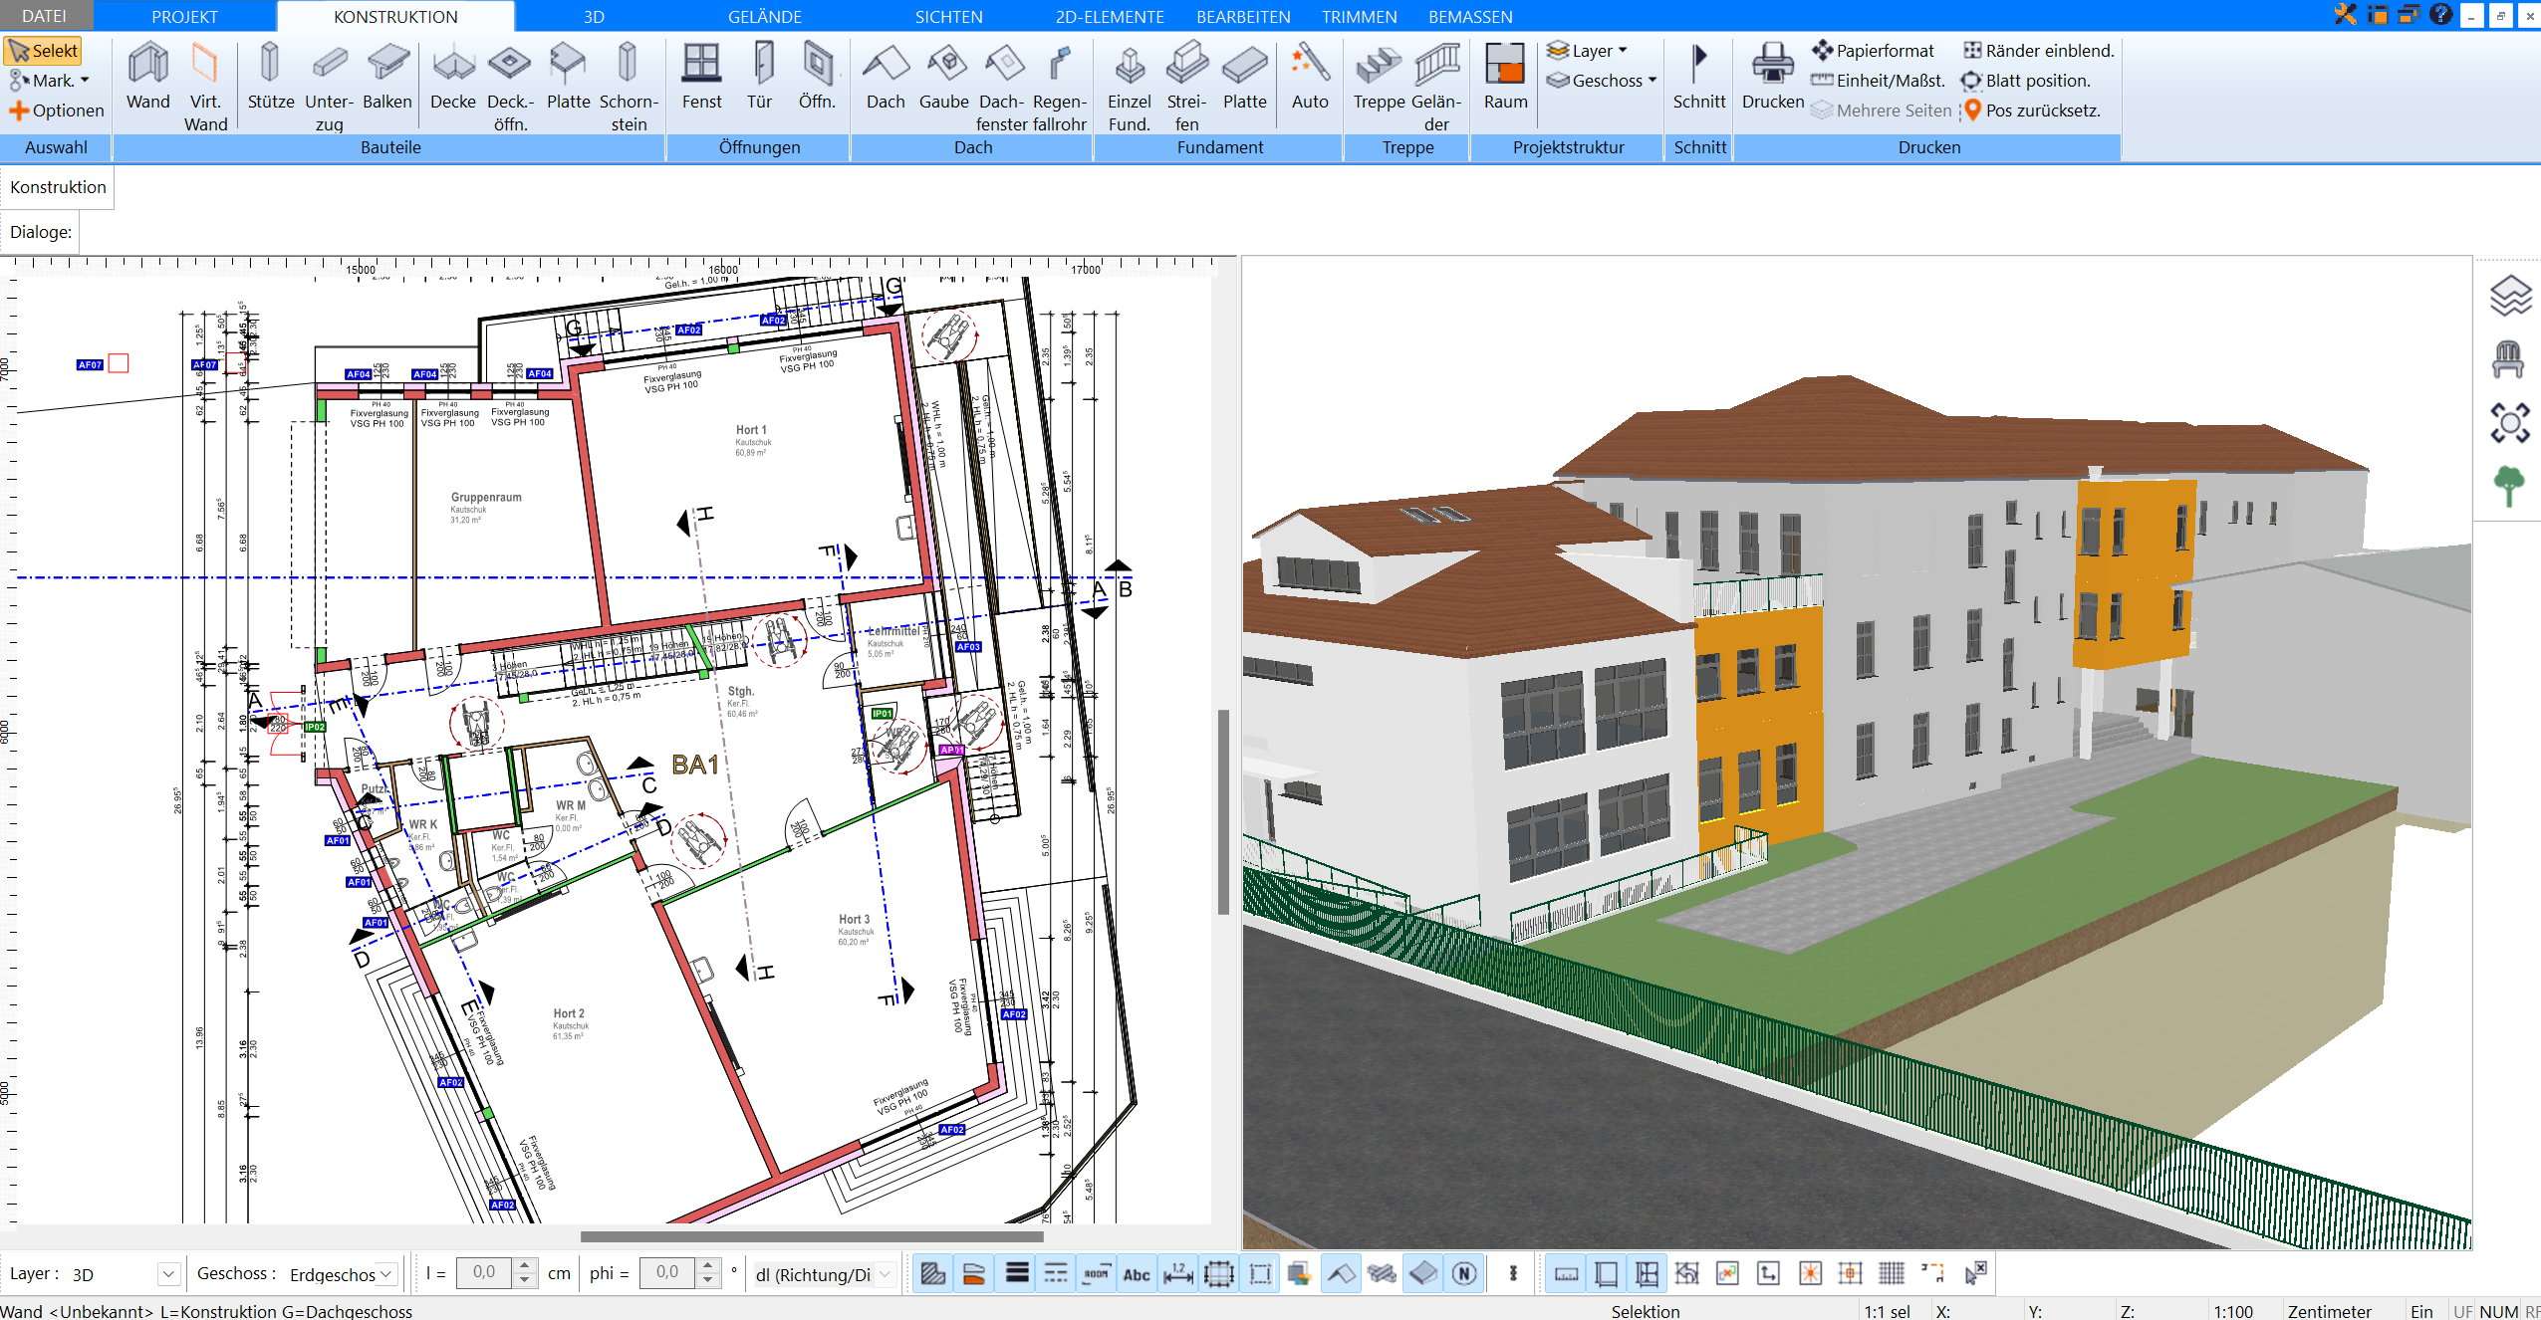Open the GELÄNDE ribbon tab
The image size is (2541, 1320).
765,16
